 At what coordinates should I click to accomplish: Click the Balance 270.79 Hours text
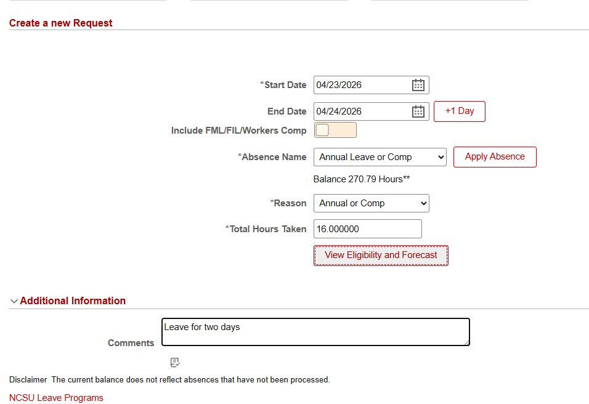pyautogui.click(x=362, y=179)
